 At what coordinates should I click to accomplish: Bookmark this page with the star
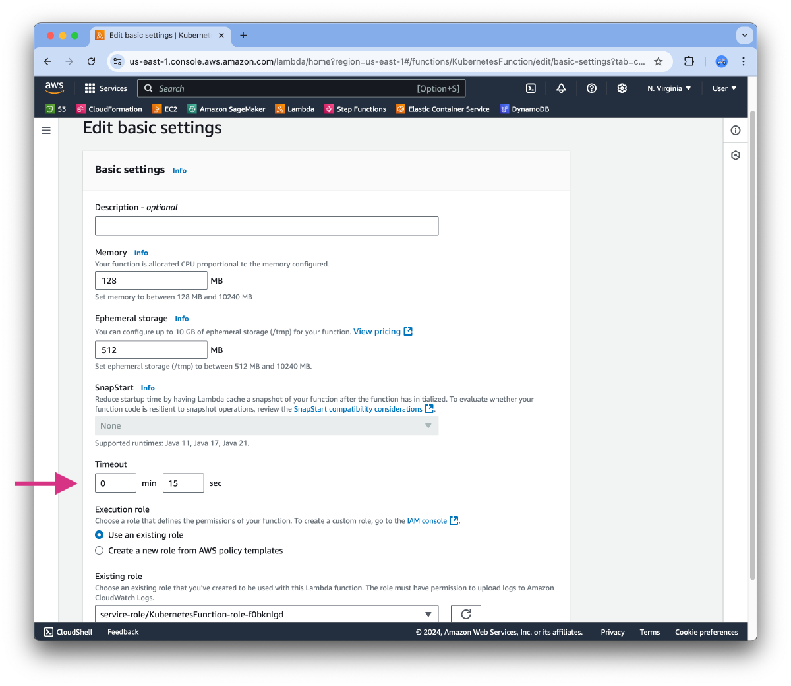658,61
